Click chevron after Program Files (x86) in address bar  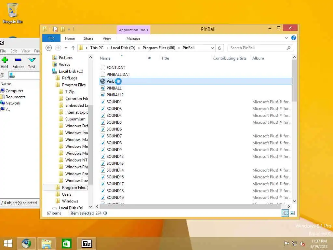pos(179,48)
